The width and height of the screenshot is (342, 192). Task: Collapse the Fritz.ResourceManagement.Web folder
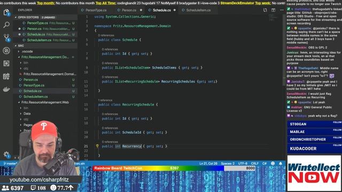coord(45,102)
